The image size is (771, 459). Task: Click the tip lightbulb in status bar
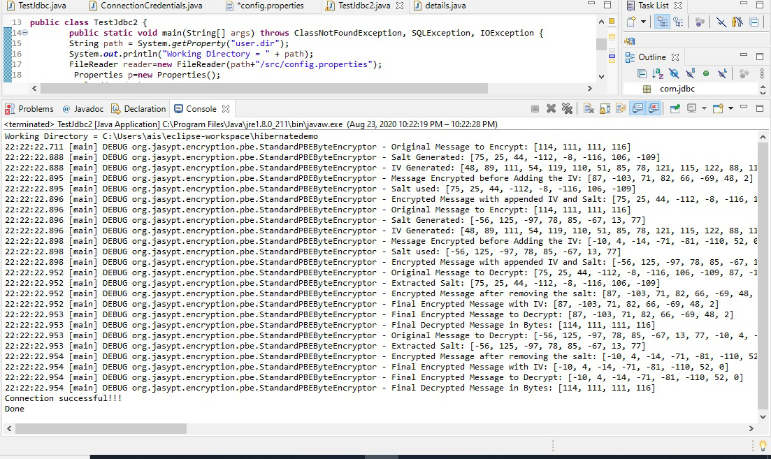(x=763, y=446)
